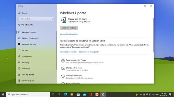Click the Cortana circle on taskbar
Viewport: 174px width, 97px height.
coord(53,95)
